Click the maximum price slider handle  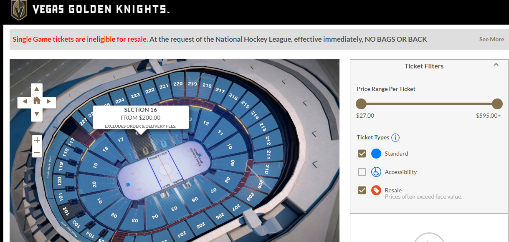point(497,104)
